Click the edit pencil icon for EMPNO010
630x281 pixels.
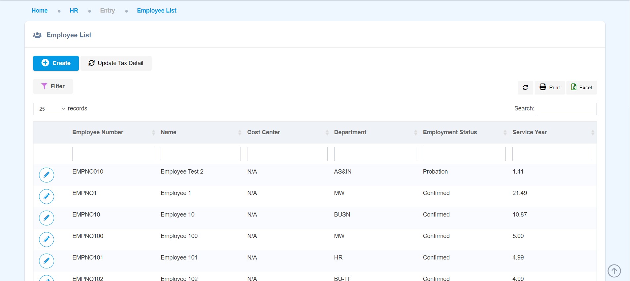click(46, 175)
